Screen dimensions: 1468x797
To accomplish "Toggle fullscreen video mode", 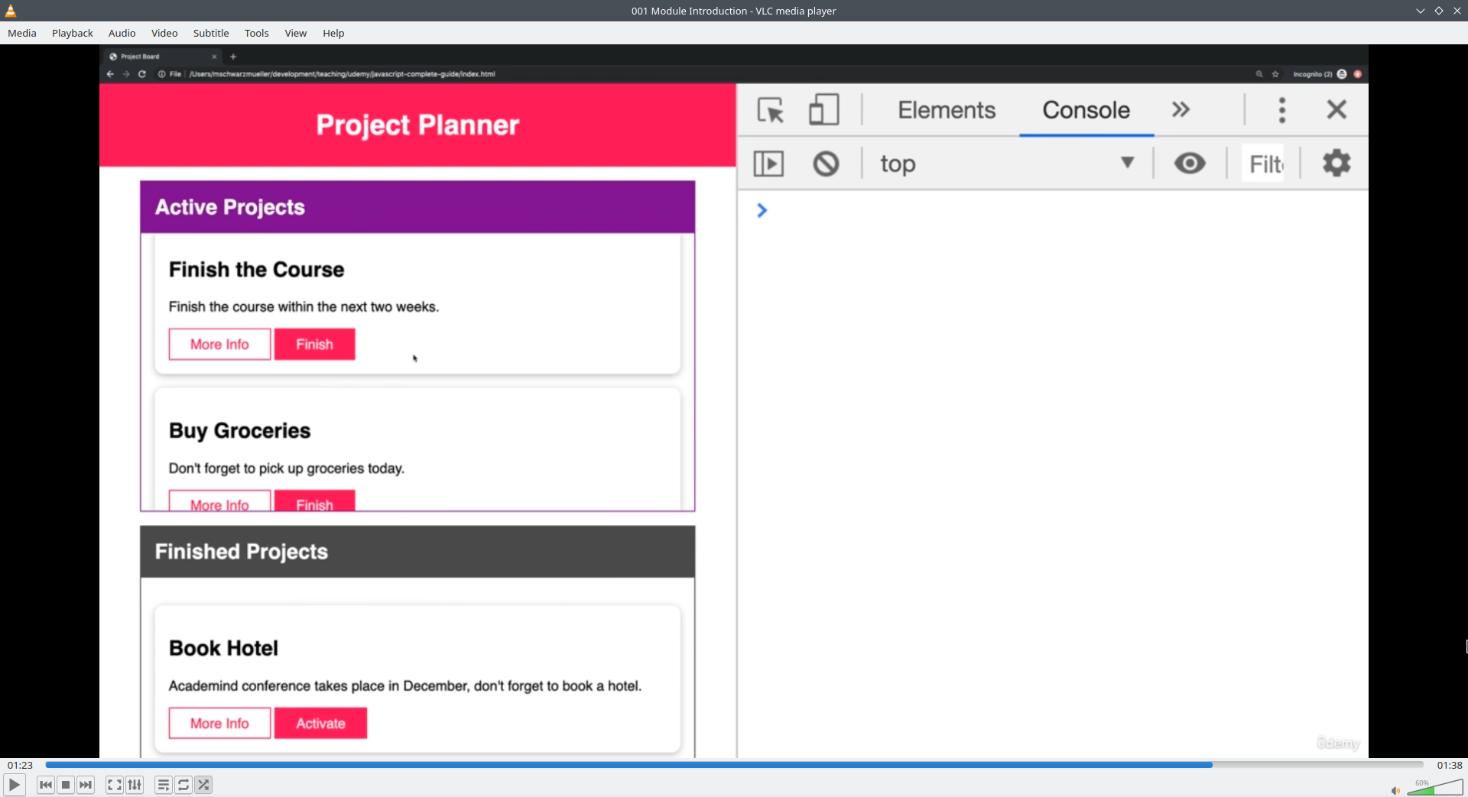I will pyautogui.click(x=115, y=785).
